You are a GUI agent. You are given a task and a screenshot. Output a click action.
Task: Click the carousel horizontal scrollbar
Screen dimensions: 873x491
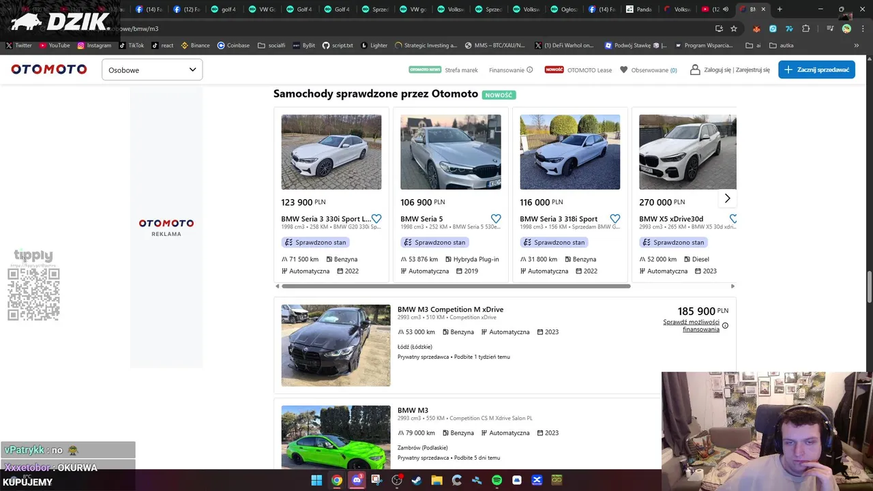tap(456, 286)
